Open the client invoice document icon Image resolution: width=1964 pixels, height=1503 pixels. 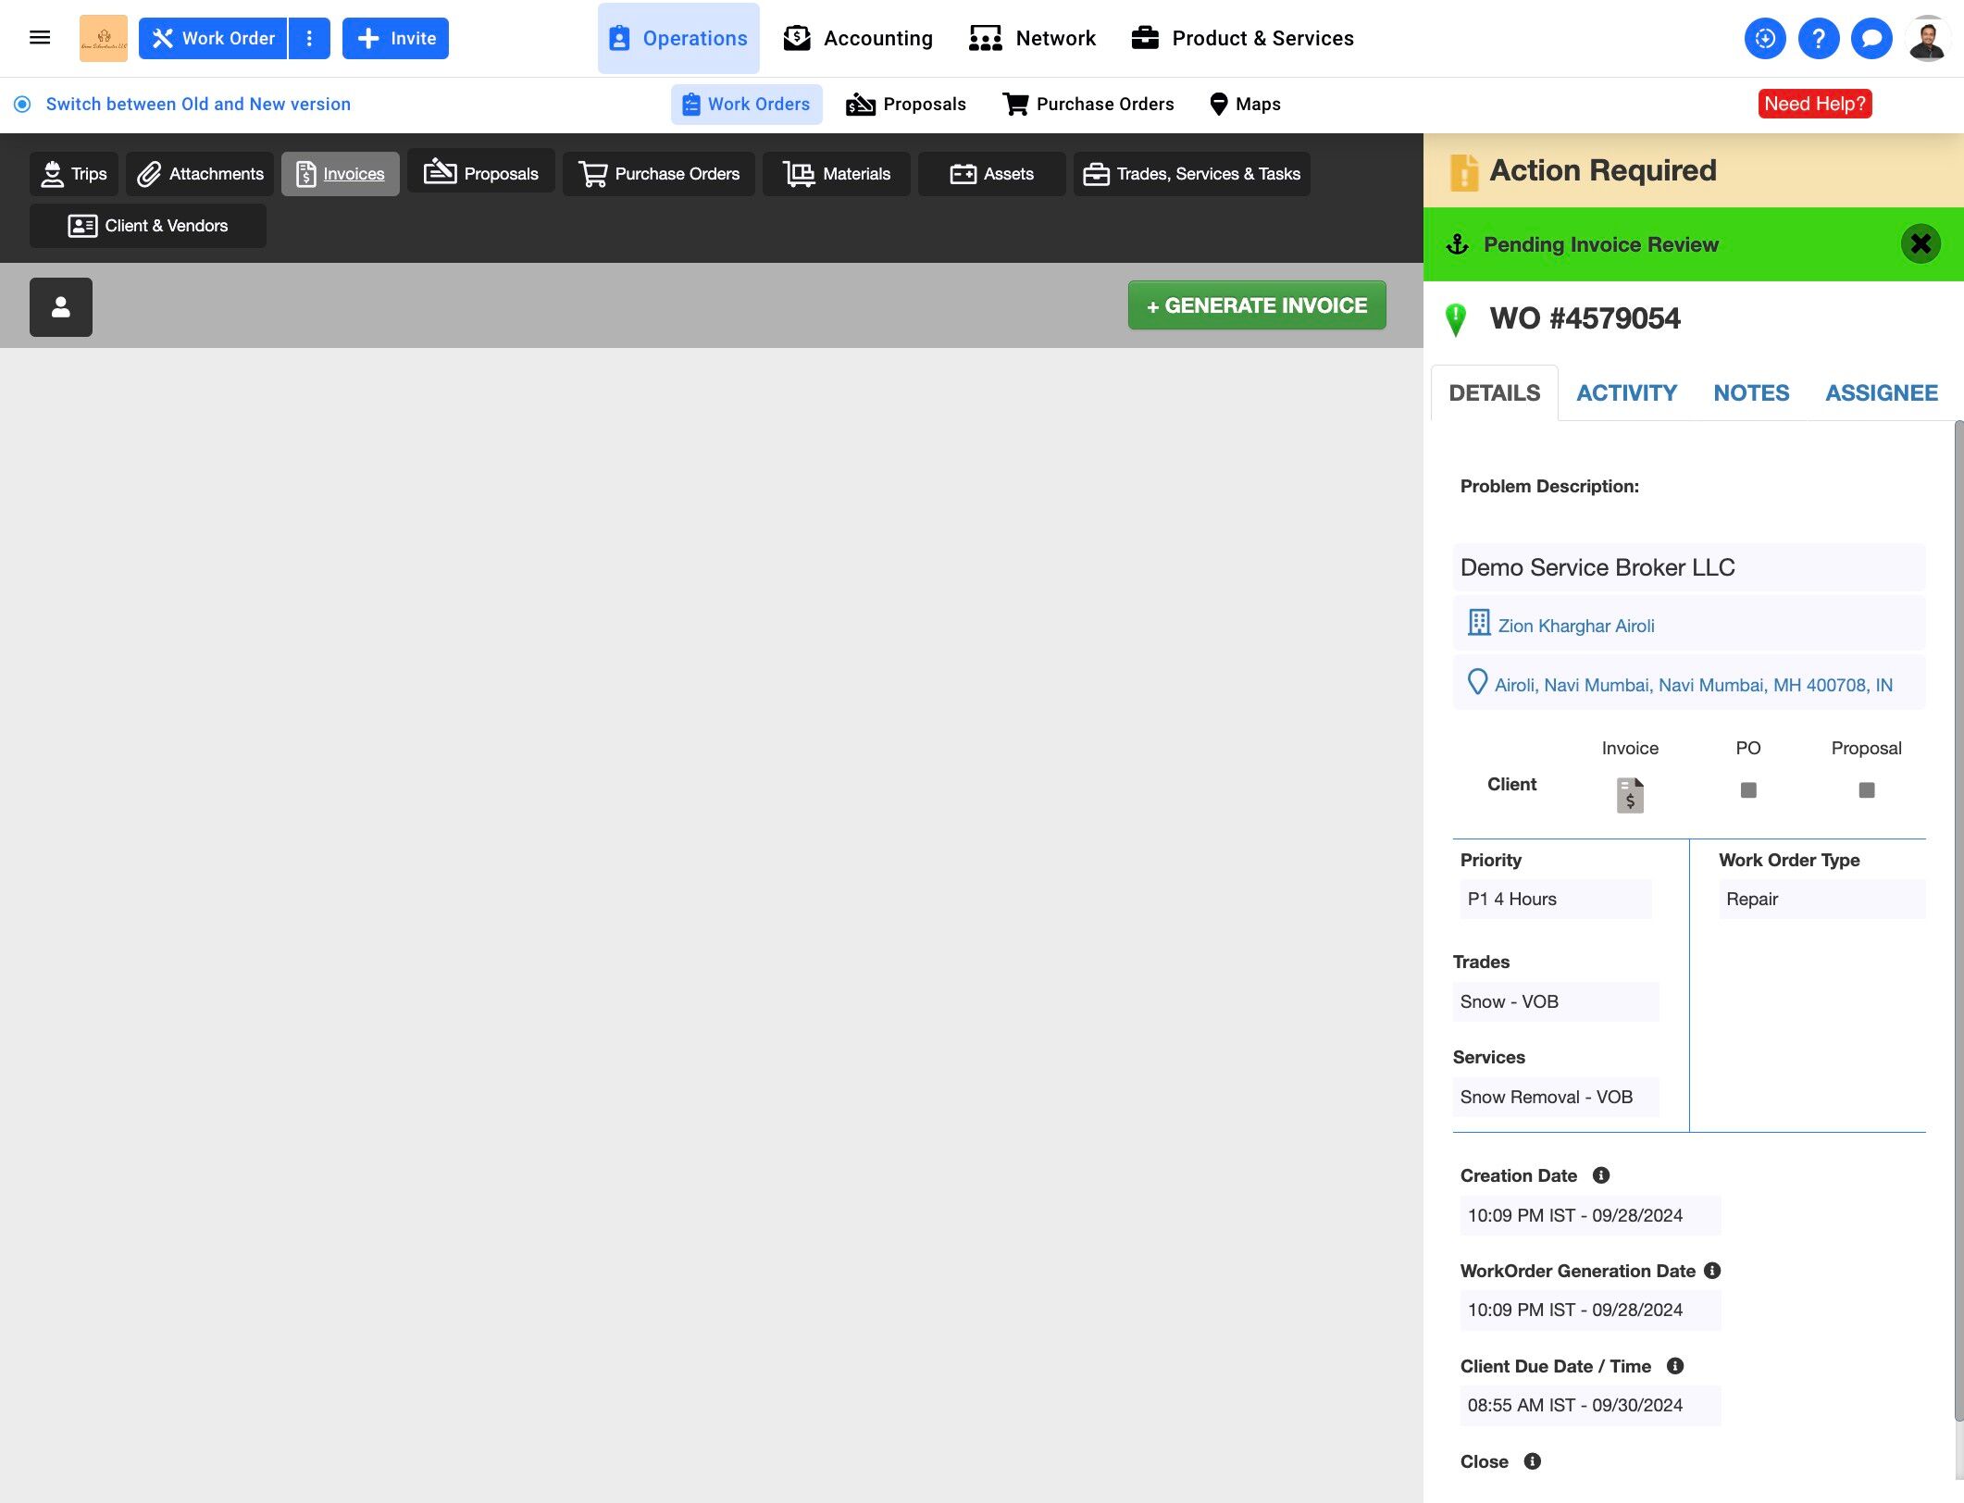point(1629,795)
